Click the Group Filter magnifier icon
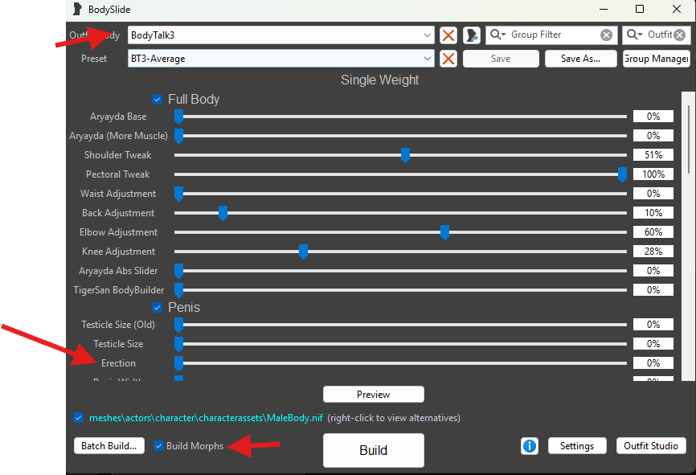Image resolution: width=696 pixels, height=475 pixels. (x=497, y=35)
